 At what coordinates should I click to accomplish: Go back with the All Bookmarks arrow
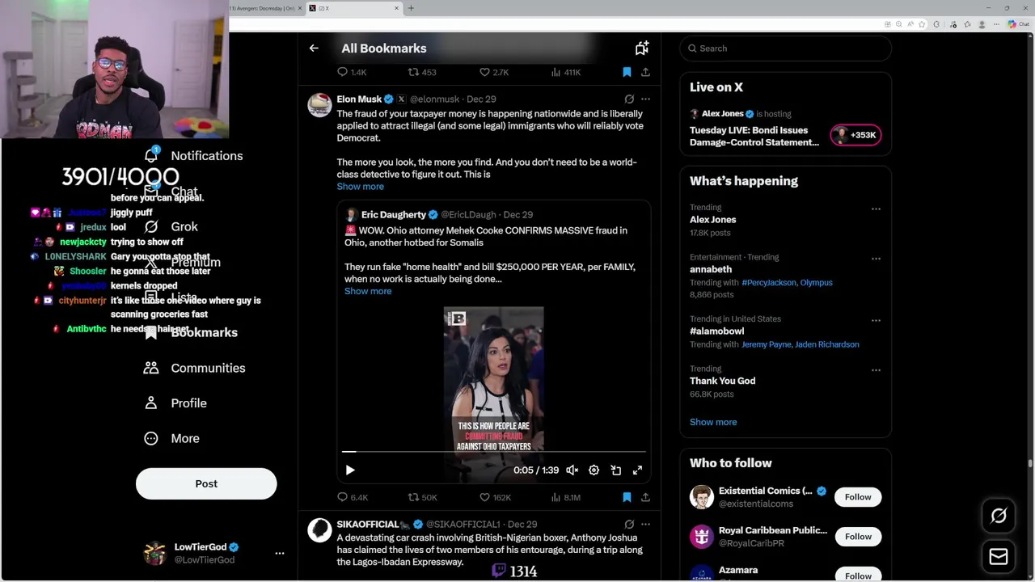pyautogui.click(x=314, y=48)
